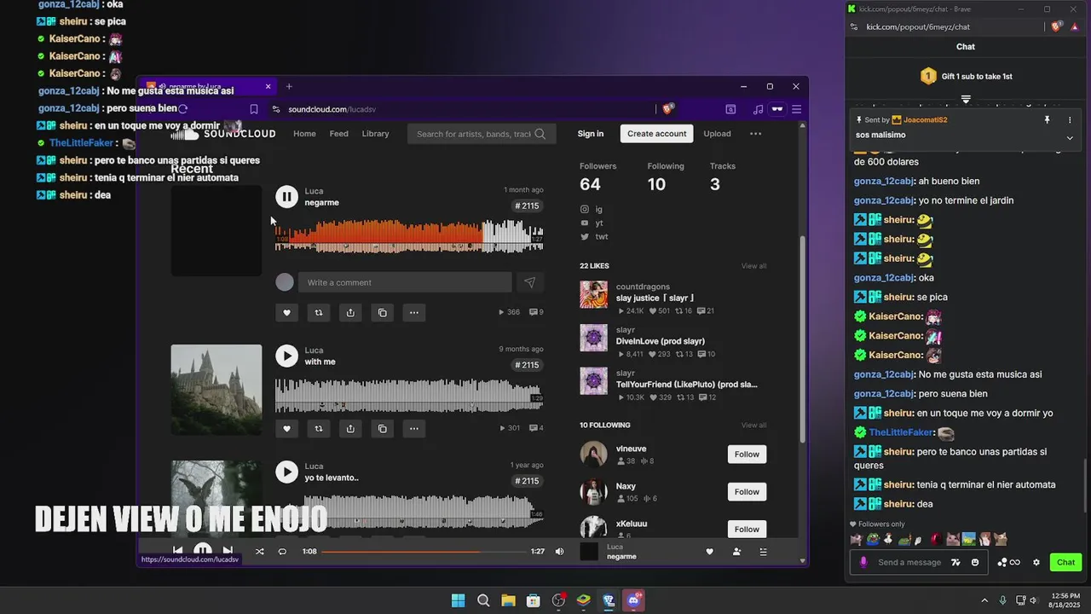Pause the 'negarme' track
The width and height of the screenshot is (1091, 614).
click(286, 197)
